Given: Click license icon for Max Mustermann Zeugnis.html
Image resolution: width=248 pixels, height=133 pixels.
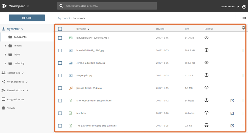Looking at the screenshot, I should (207, 100).
